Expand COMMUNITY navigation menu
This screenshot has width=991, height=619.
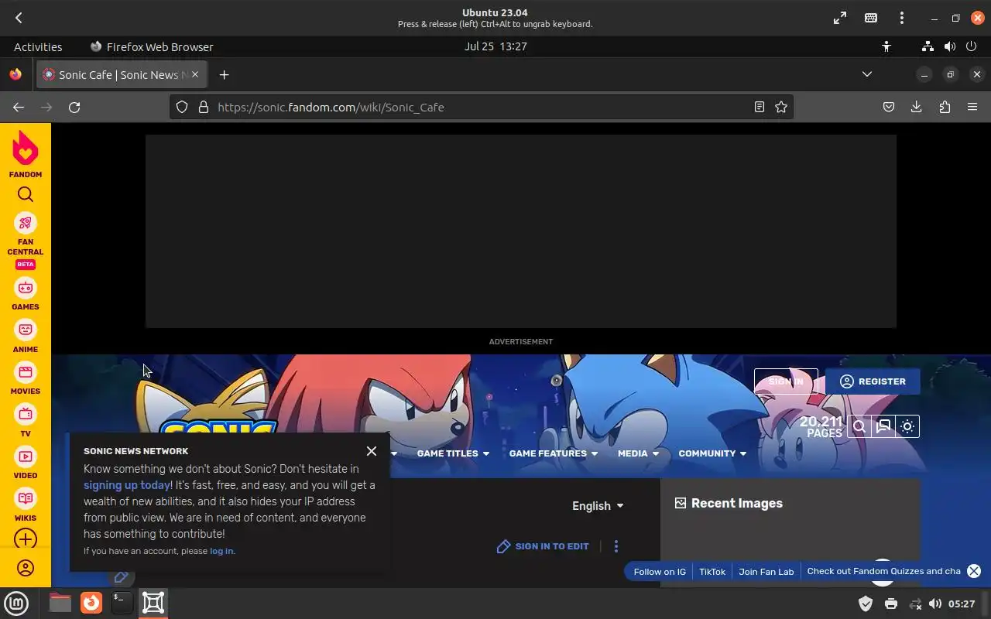point(712,453)
